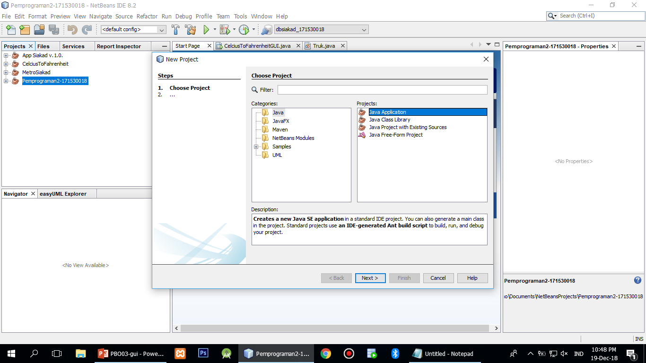646x363 pixels.
Task: Click the Windows Start button
Action: [x=11, y=354]
